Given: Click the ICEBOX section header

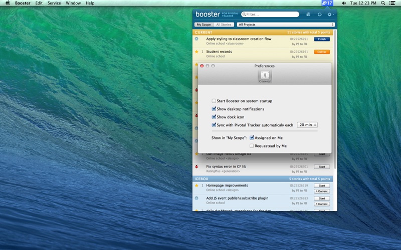Looking at the screenshot, I should tap(263, 179).
